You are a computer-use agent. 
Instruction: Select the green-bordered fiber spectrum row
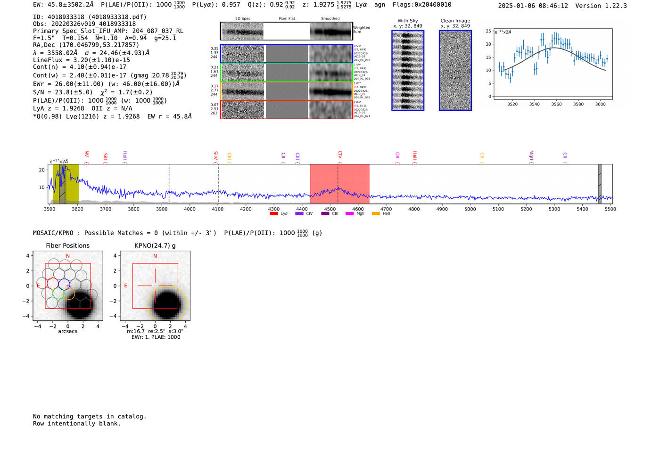tap(286, 73)
